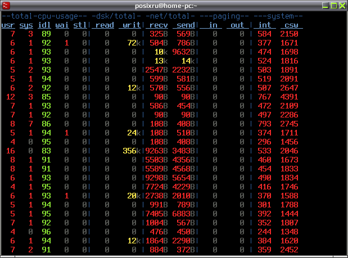Select the 884B recv value
The width and height of the screenshot is (348, 258).
coord(159,250)
